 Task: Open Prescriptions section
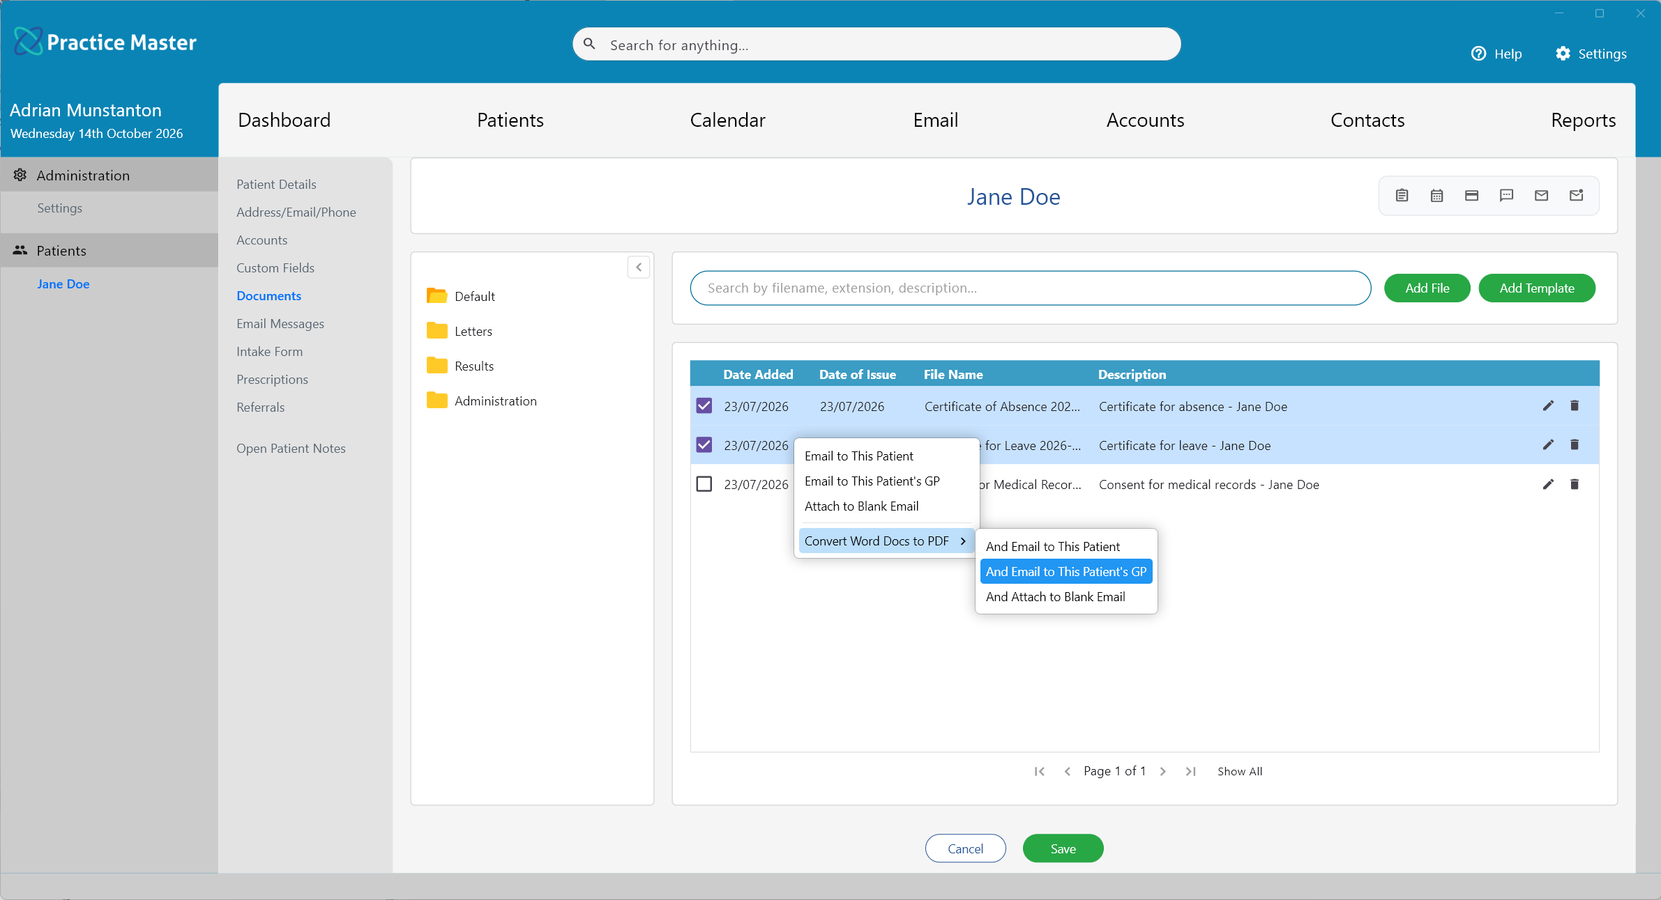272,379
